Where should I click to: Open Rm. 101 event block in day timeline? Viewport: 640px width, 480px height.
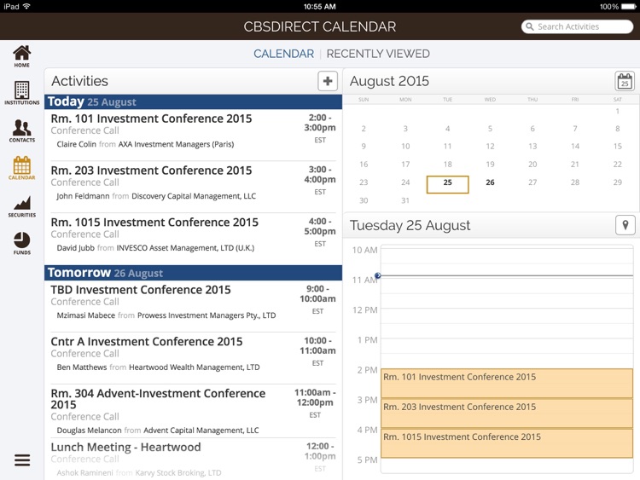pos(507,384)
